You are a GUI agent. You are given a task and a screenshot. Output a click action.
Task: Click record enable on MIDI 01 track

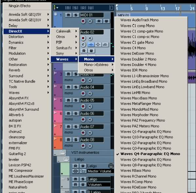click(x=83, y=21)
